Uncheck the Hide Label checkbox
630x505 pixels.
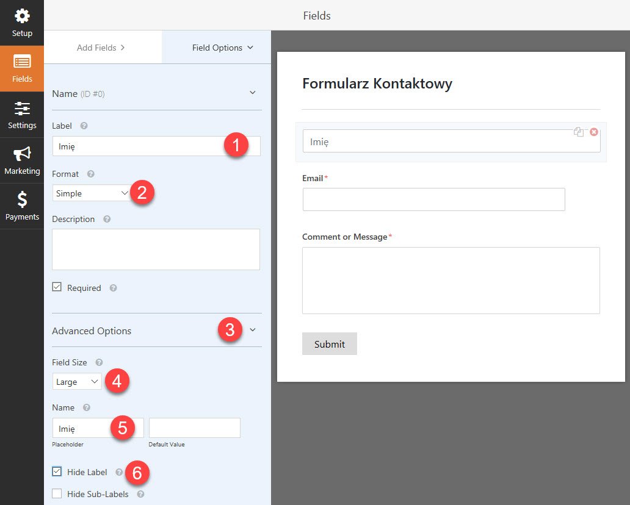point(57,471)
